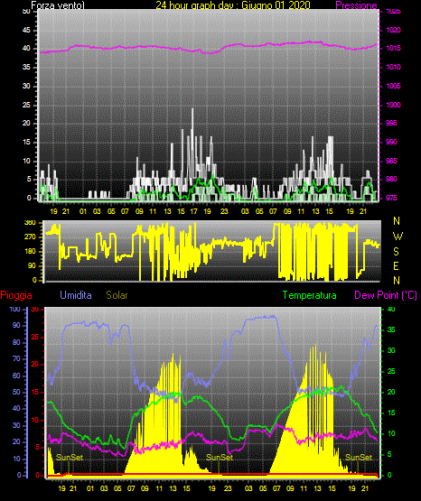Select the Umidita legend label
Screen dimensions: 421x501
(76, 295)
